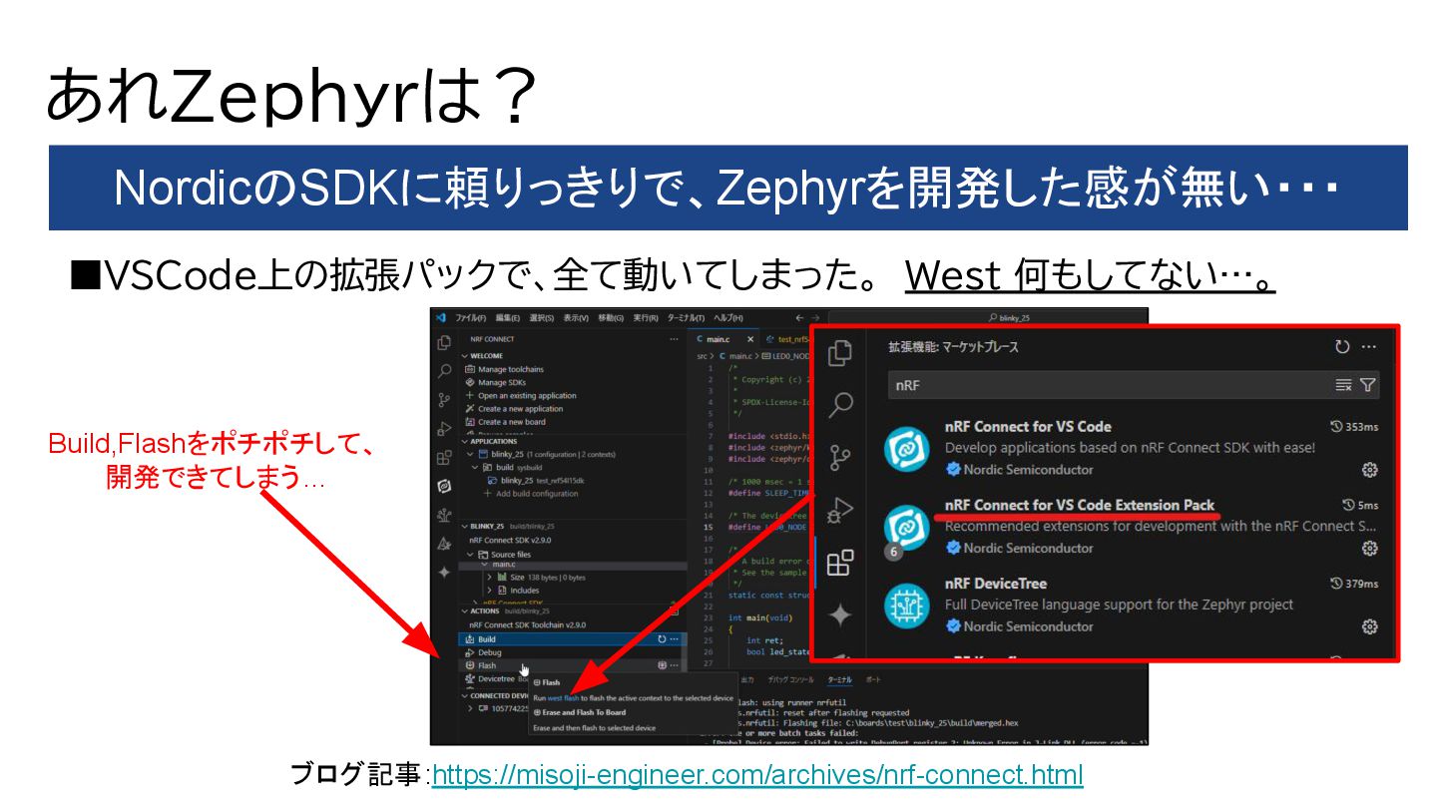Image resolution: width=1437 pixels, height=808 pixels.
Task: Expand the connected device 105774225 entry
Action: tap(470, 708)
